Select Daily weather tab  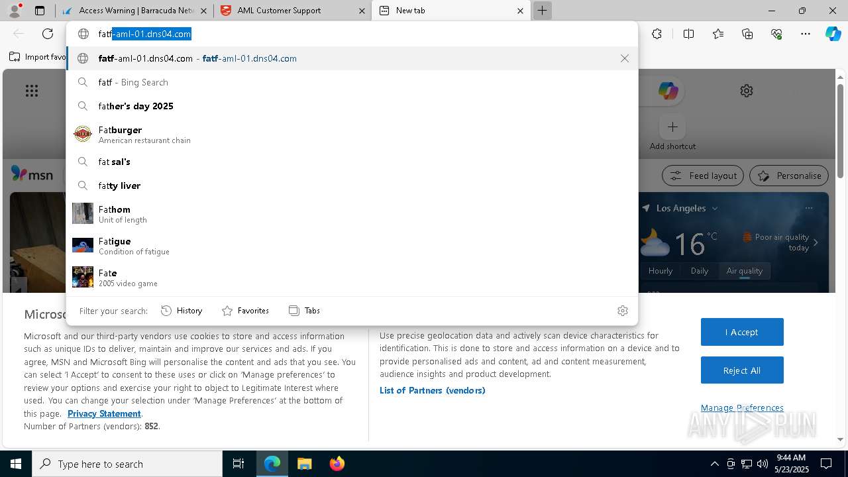700,270
